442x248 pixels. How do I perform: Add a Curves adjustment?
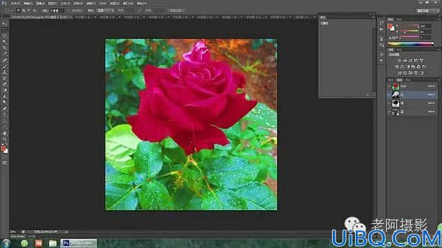pyautogui.click(x=410, y=61)
